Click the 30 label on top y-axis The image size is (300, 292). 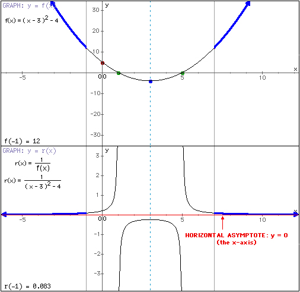[95, 10]
